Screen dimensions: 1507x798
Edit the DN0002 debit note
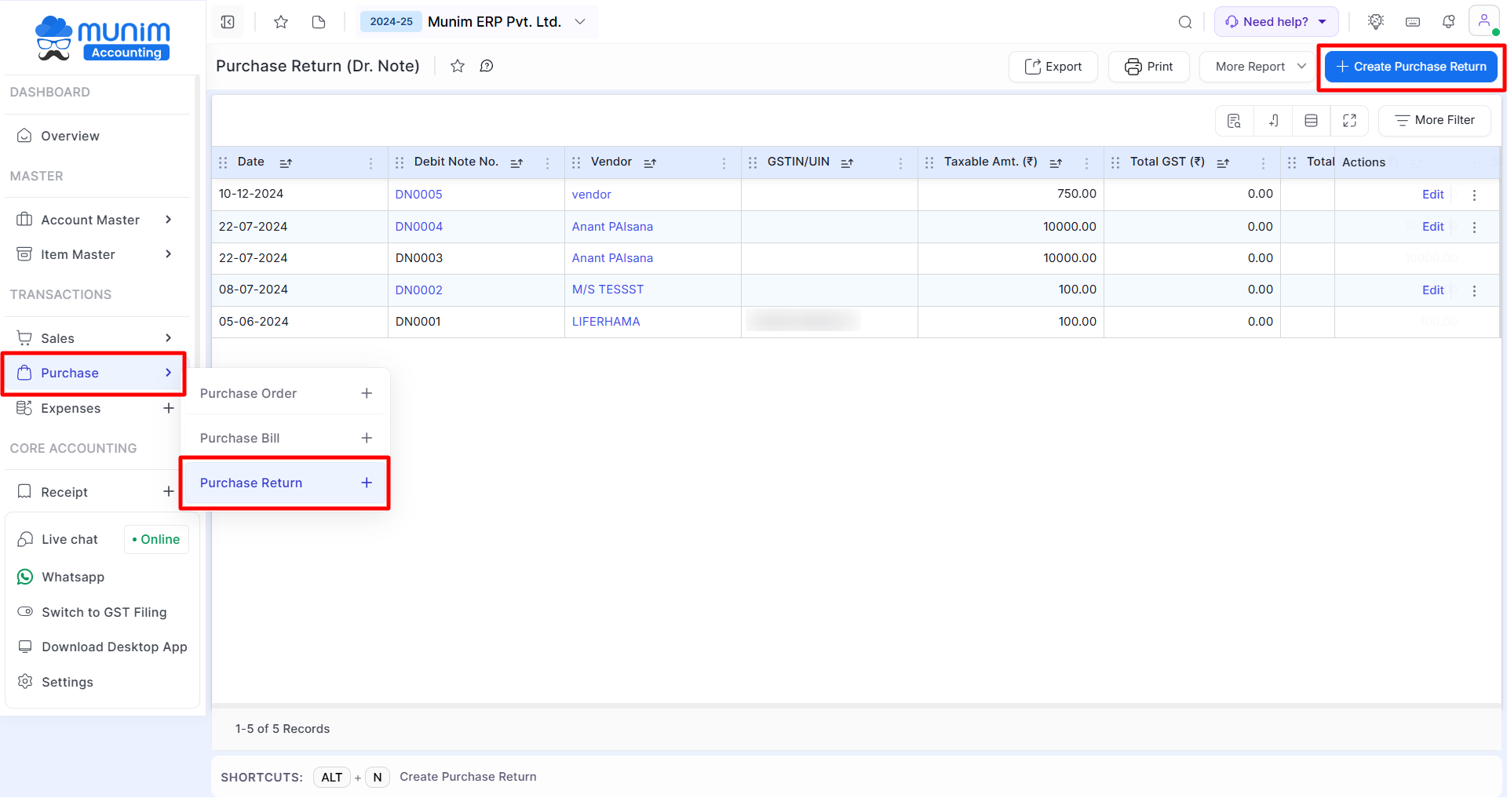1432,290
